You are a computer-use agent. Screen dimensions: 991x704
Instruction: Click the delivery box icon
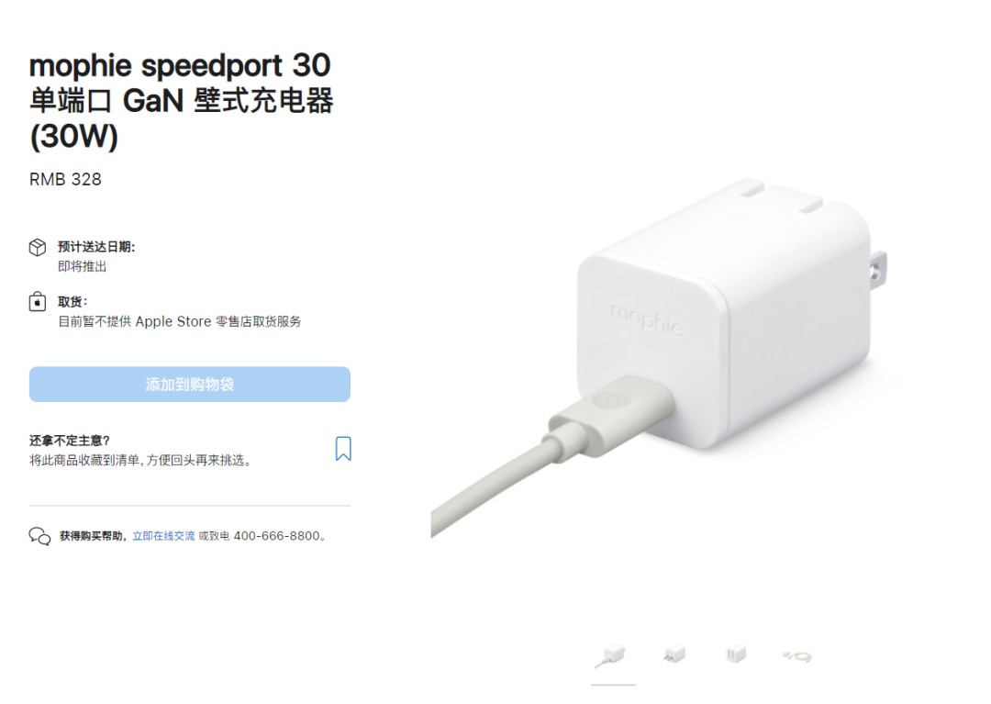38,247
